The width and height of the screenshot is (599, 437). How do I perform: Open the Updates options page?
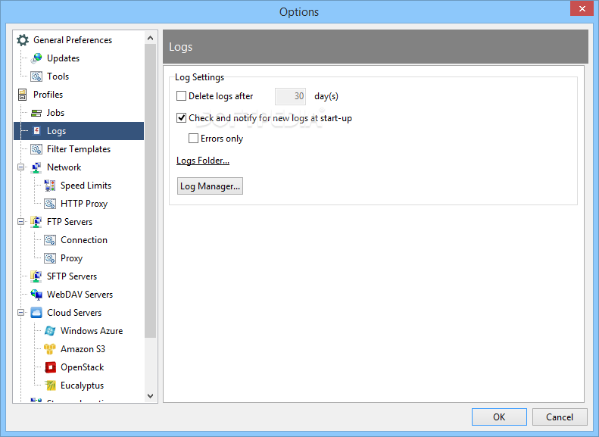point(63,58)
